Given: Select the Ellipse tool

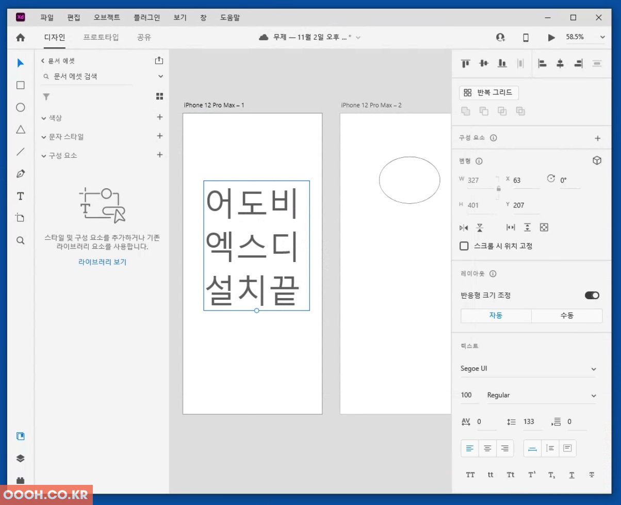Looking at the screenshot, I should click(21, 107).
